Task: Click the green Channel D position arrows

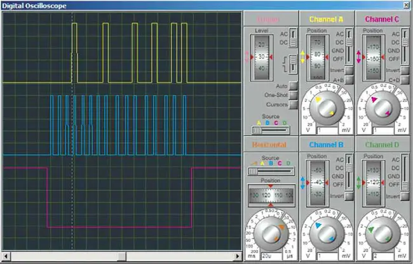Action: [x=358, y=182]
